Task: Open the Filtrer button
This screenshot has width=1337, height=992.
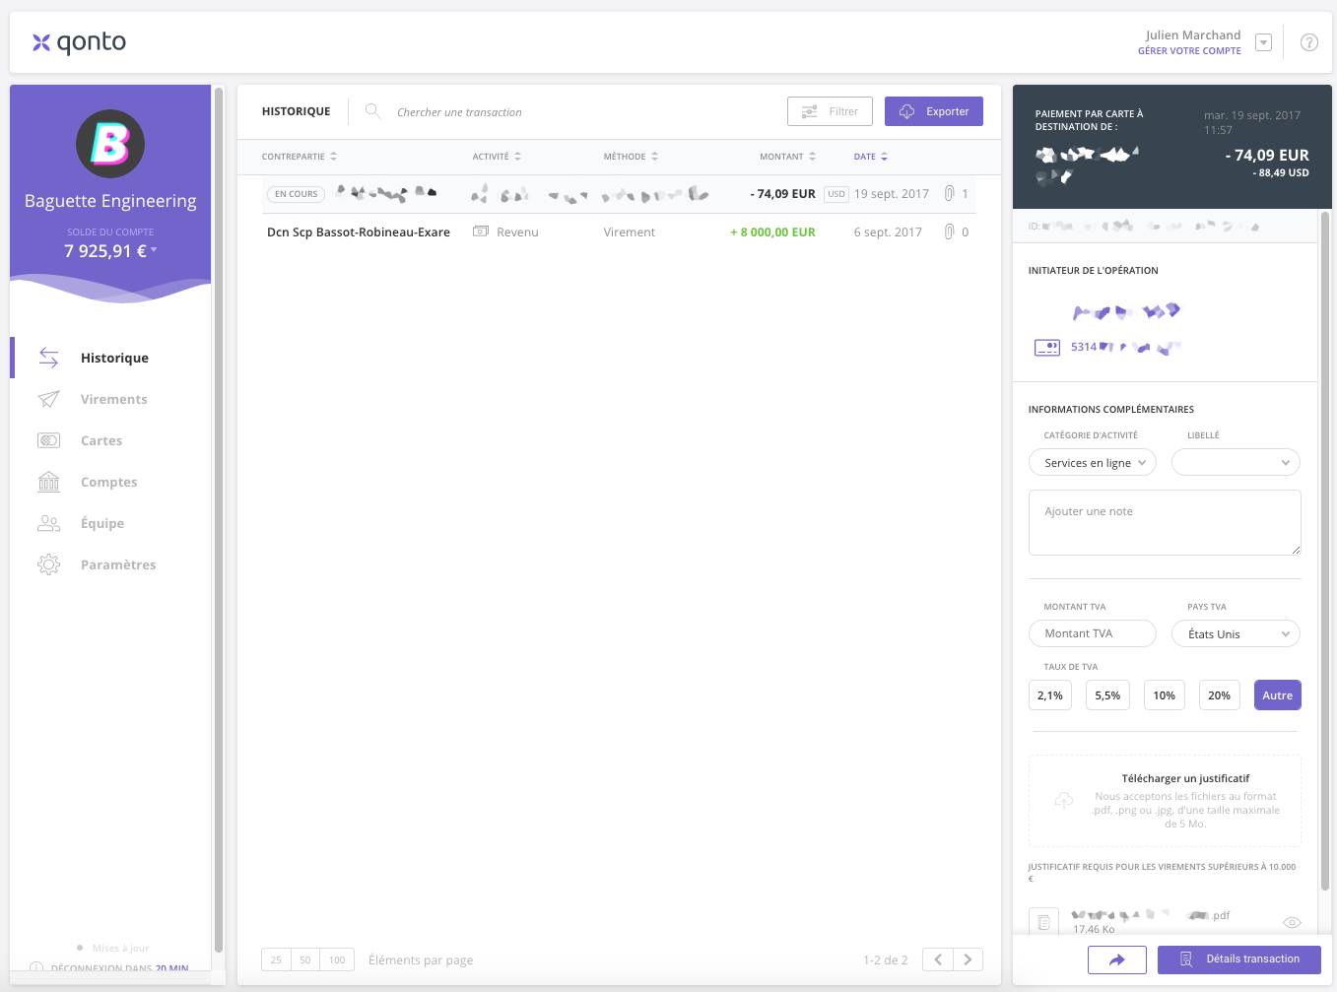Action: pyautogui.click(x=830, y=111)
